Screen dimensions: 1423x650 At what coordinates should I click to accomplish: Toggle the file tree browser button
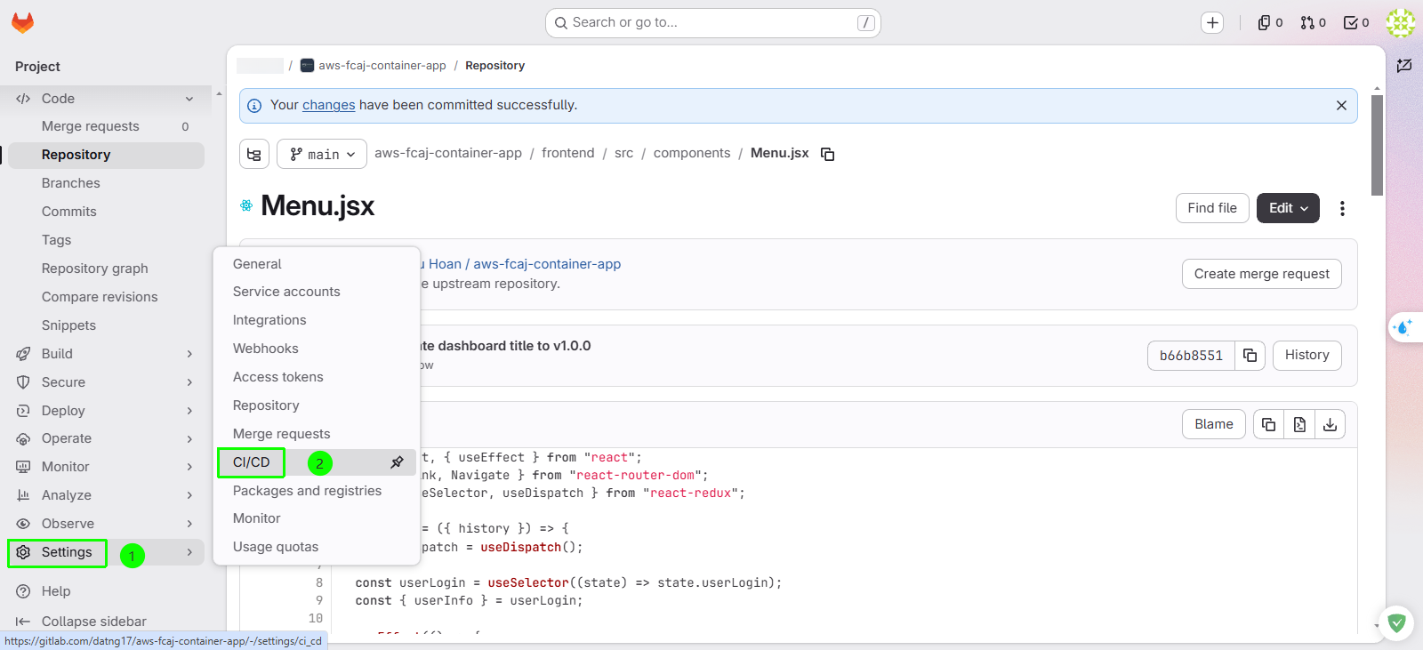(x=254, y=154)
